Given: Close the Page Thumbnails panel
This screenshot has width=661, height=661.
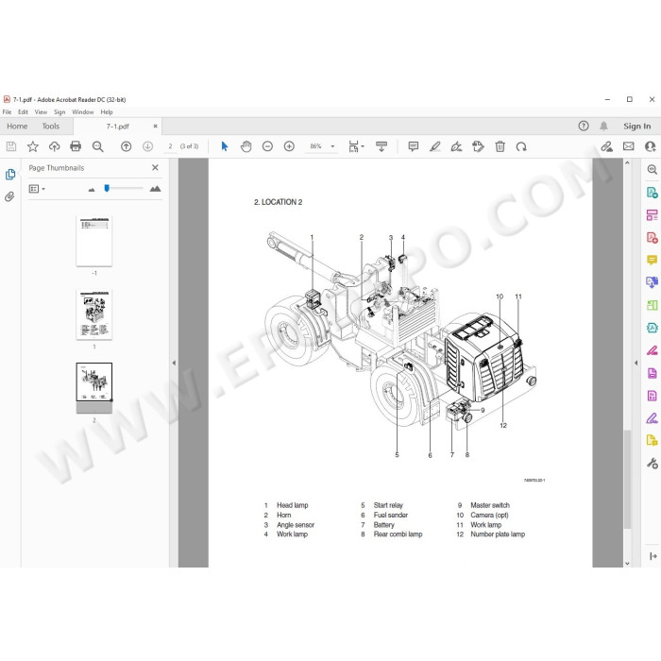Looking at the screenshot, I should point(155,167).
